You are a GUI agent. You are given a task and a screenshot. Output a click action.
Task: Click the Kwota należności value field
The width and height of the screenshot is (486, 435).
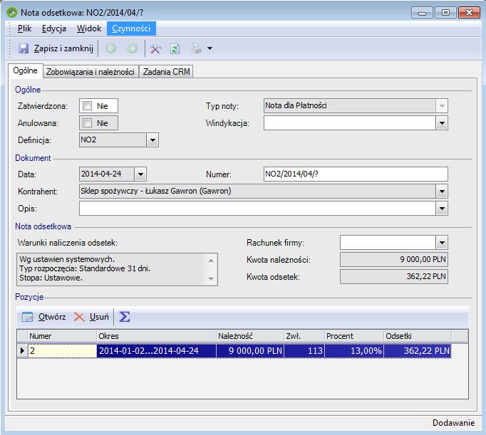tap(394, 259)
